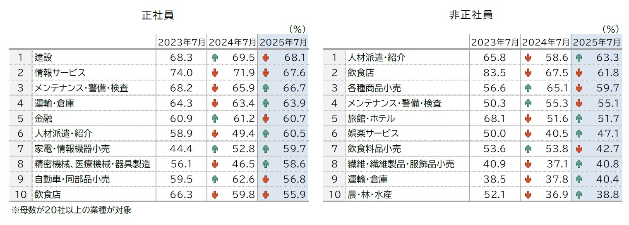Screen dimensions: 629x225
Task: Click the red down arrow beside 55.9 in 飲食店 row
Action: (266, 194)
